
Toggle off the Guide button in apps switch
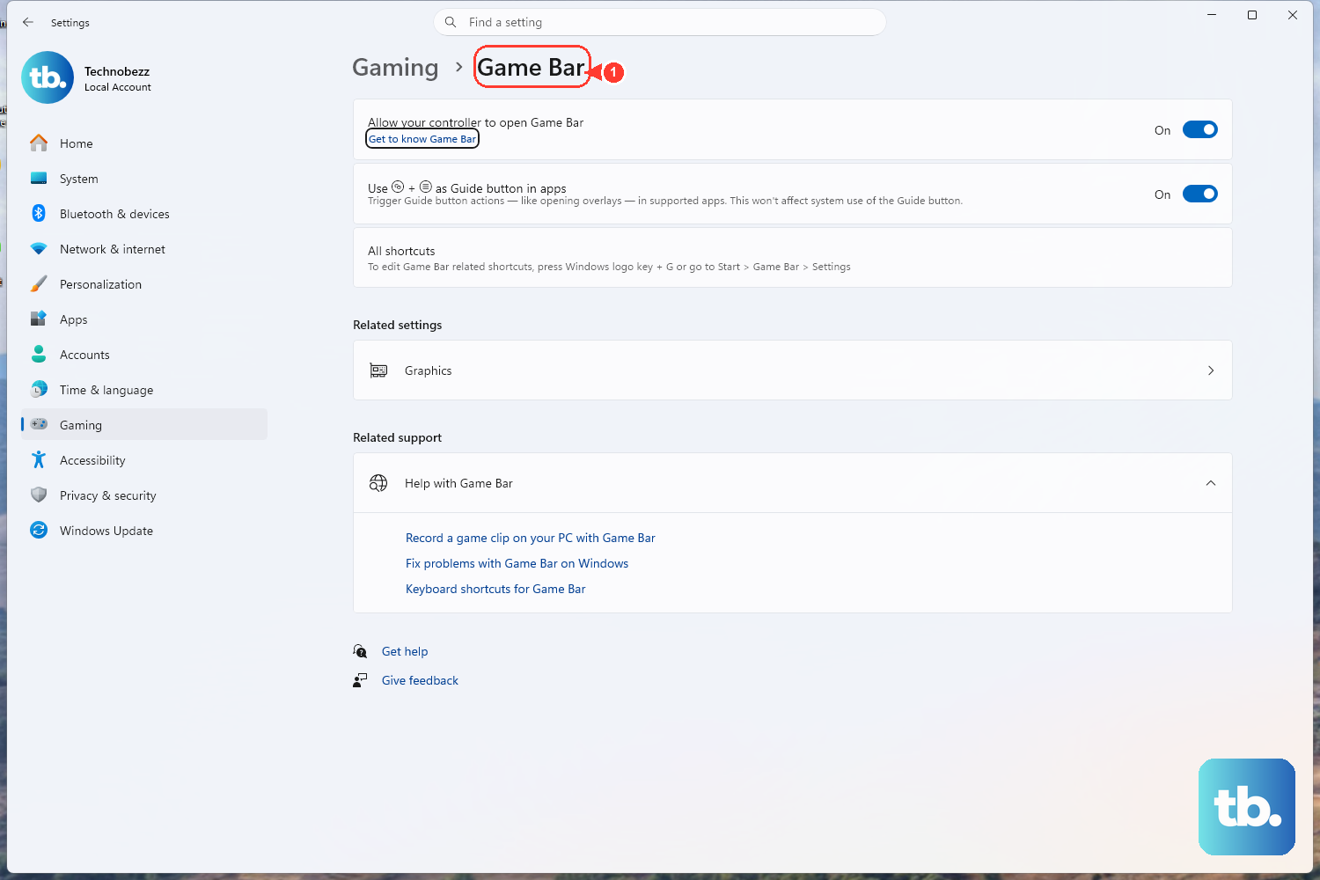pos(1199,194)
